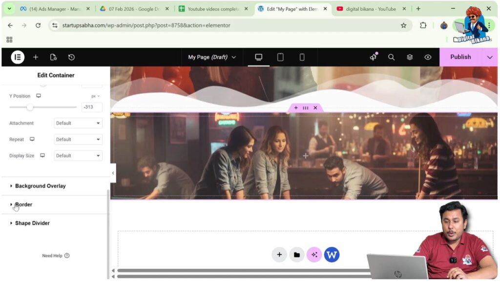This screenshot has height=282, width=500.
Task: Click the folder template library icon
Action: coord(296,255)
